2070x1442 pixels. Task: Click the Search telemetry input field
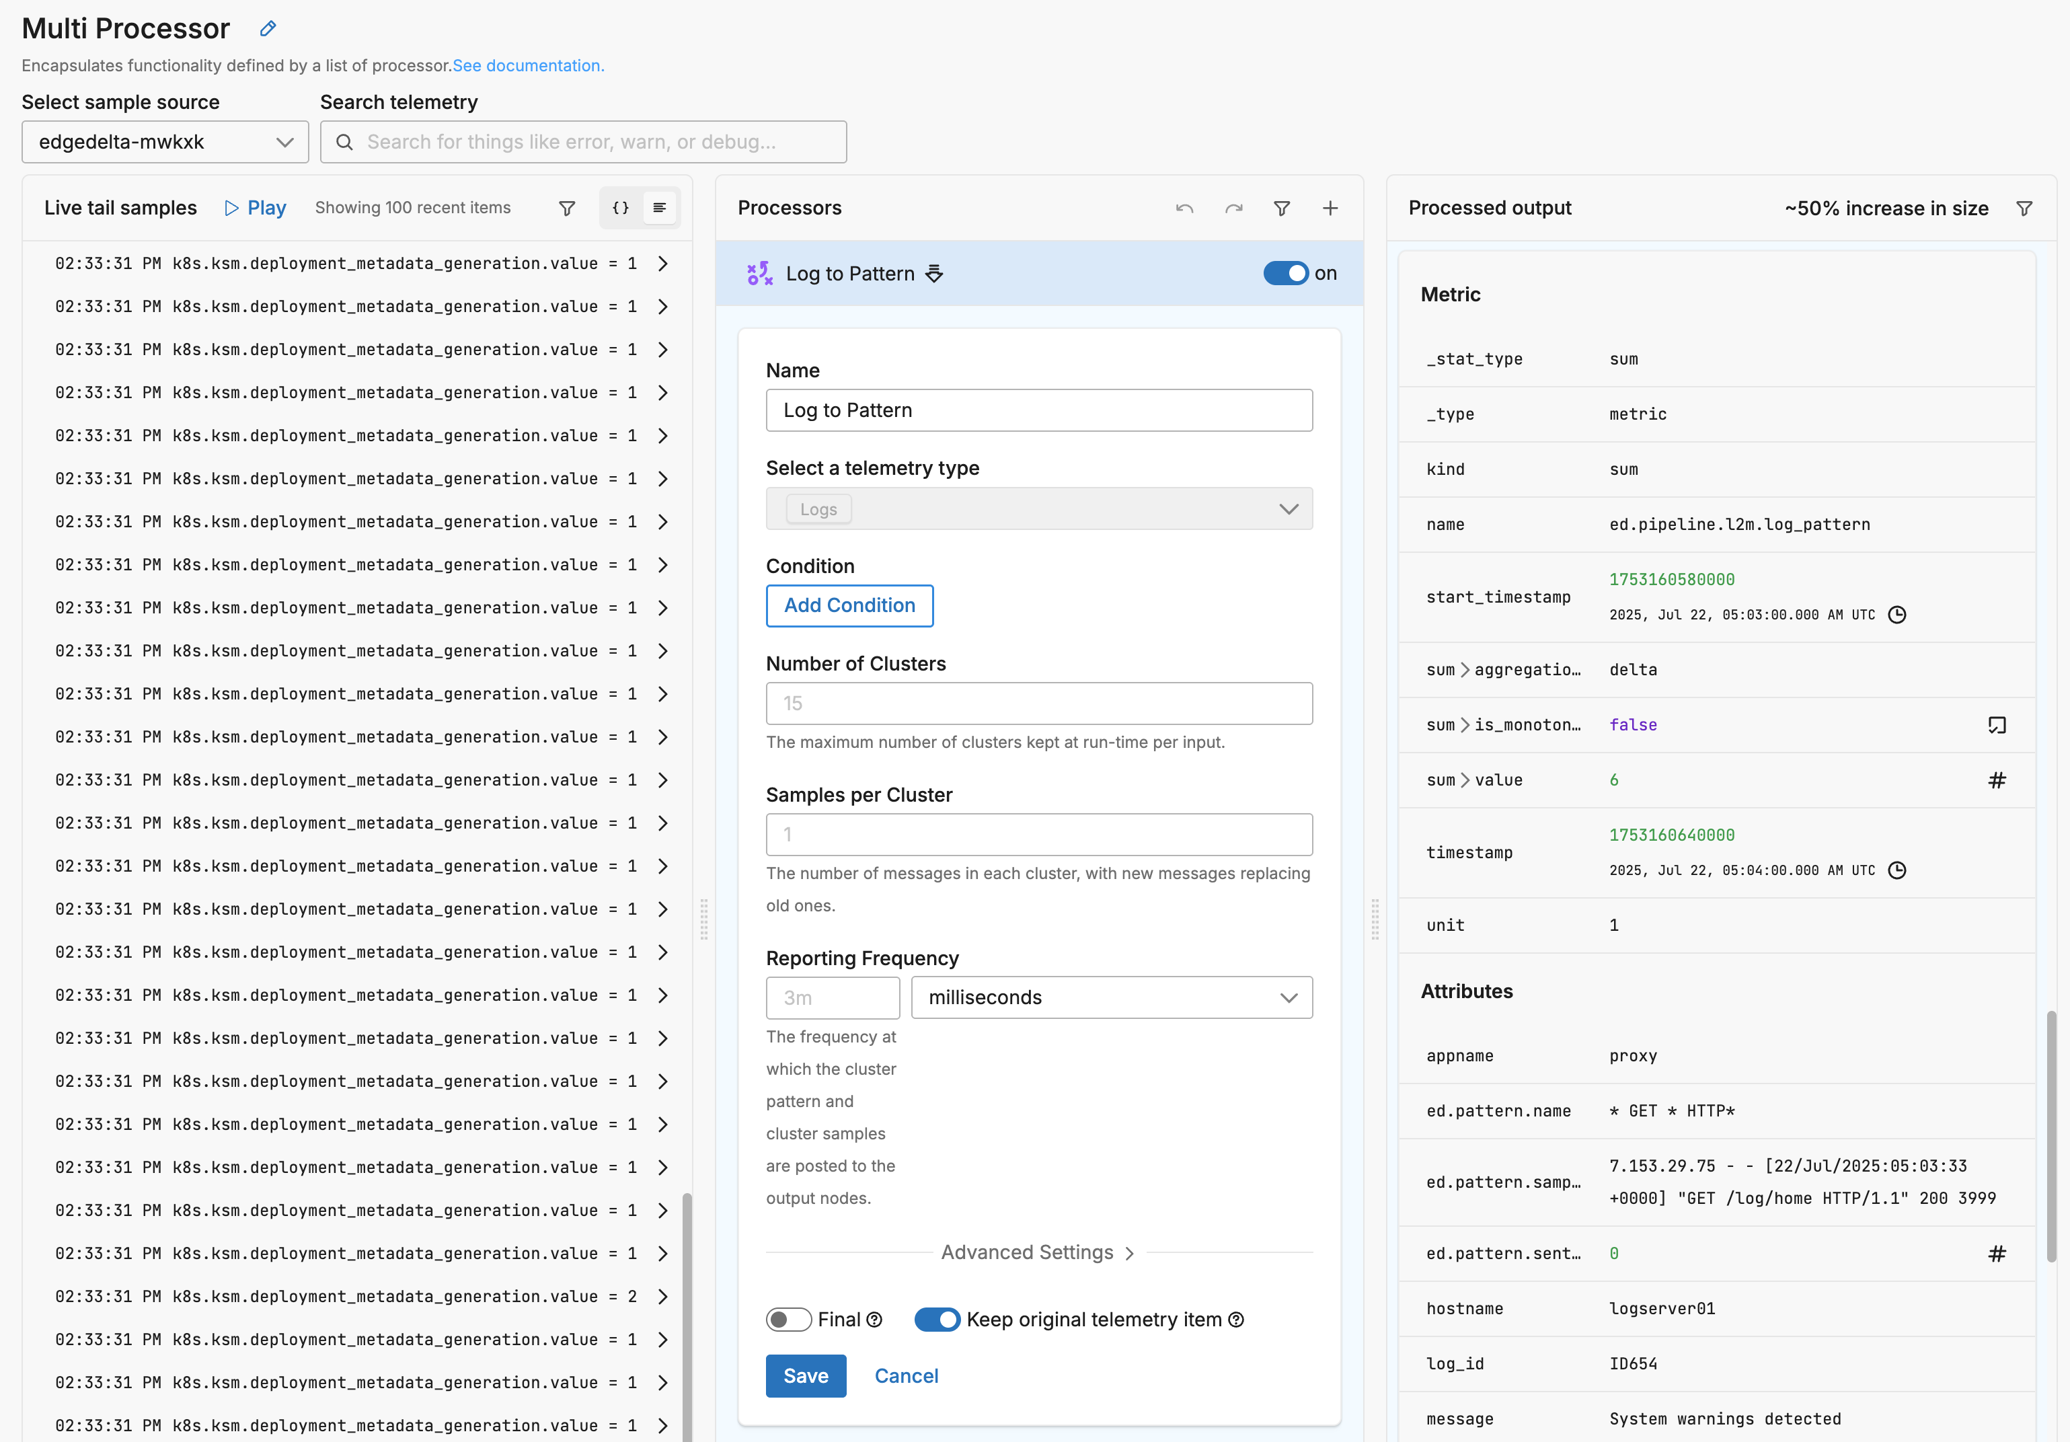(583, 142)
